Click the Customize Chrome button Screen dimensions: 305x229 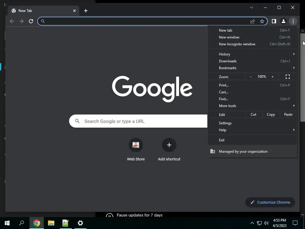tap(270, 202)
